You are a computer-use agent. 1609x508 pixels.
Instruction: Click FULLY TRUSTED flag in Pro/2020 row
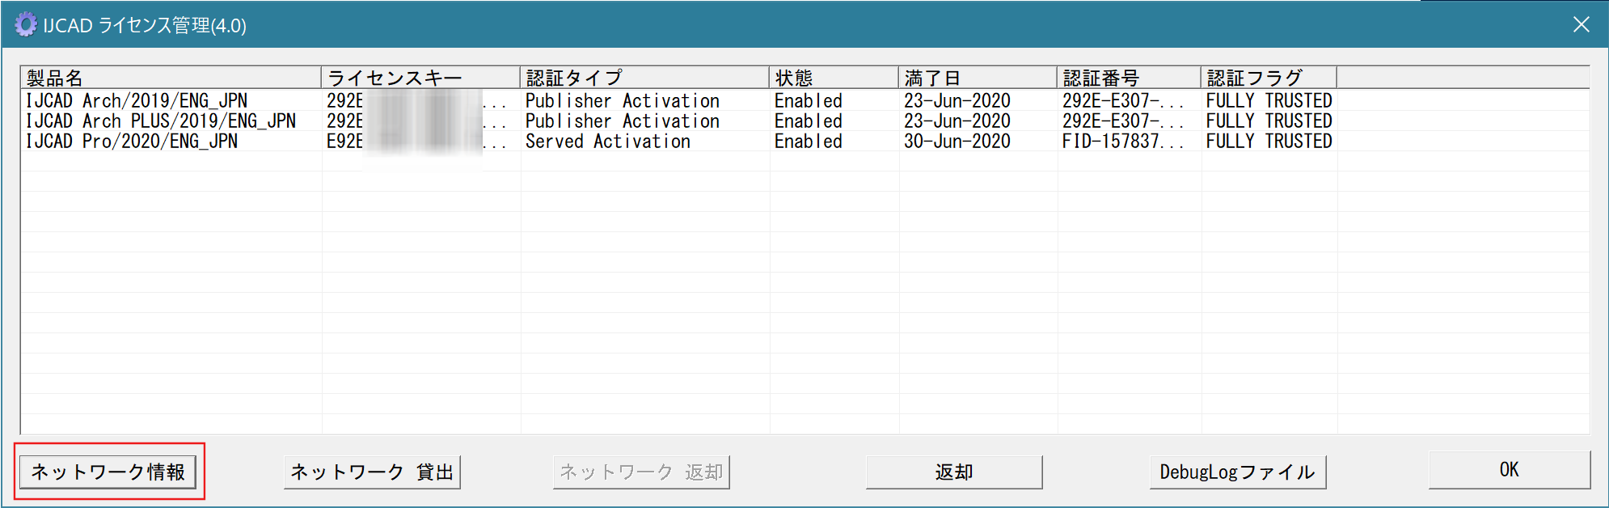(x=1269, y=141)
